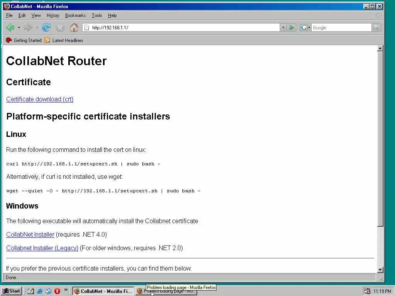
Task: Click the window resize grip in the status bar
Action: pyautogui.click(x=381, y=279)
